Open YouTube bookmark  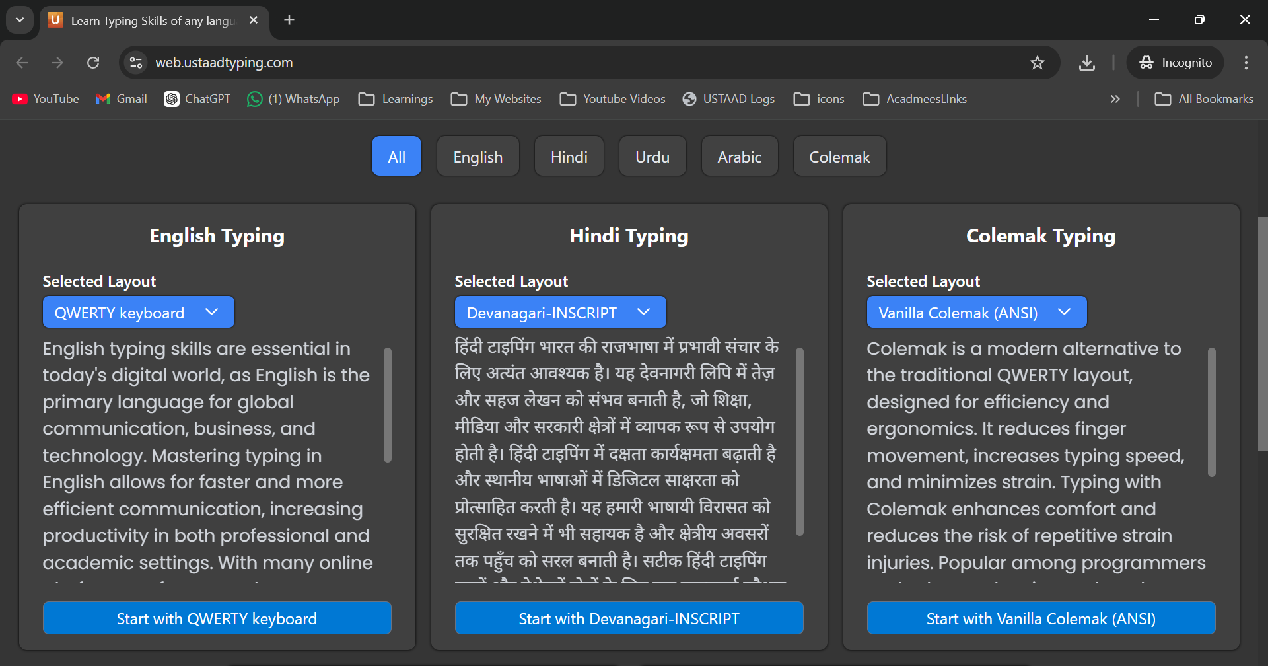pos(46,99)
